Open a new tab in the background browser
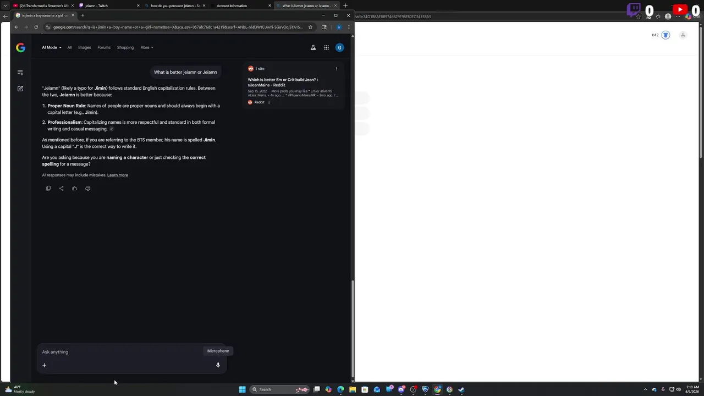Screen dimensions: 704x396 click(x=345, y=5)
